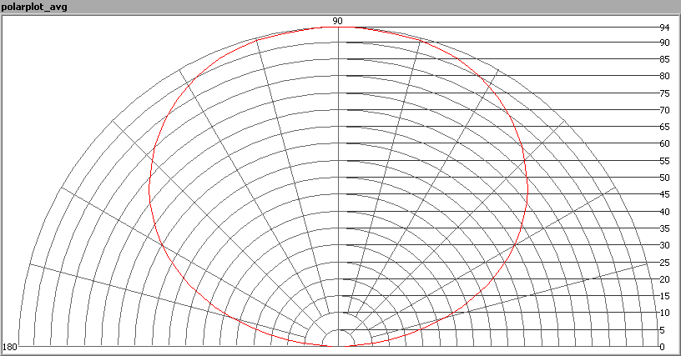This screenshot has width=681, height=356.
Task: Click the 90 degree angle label at top
Action: 338,20
